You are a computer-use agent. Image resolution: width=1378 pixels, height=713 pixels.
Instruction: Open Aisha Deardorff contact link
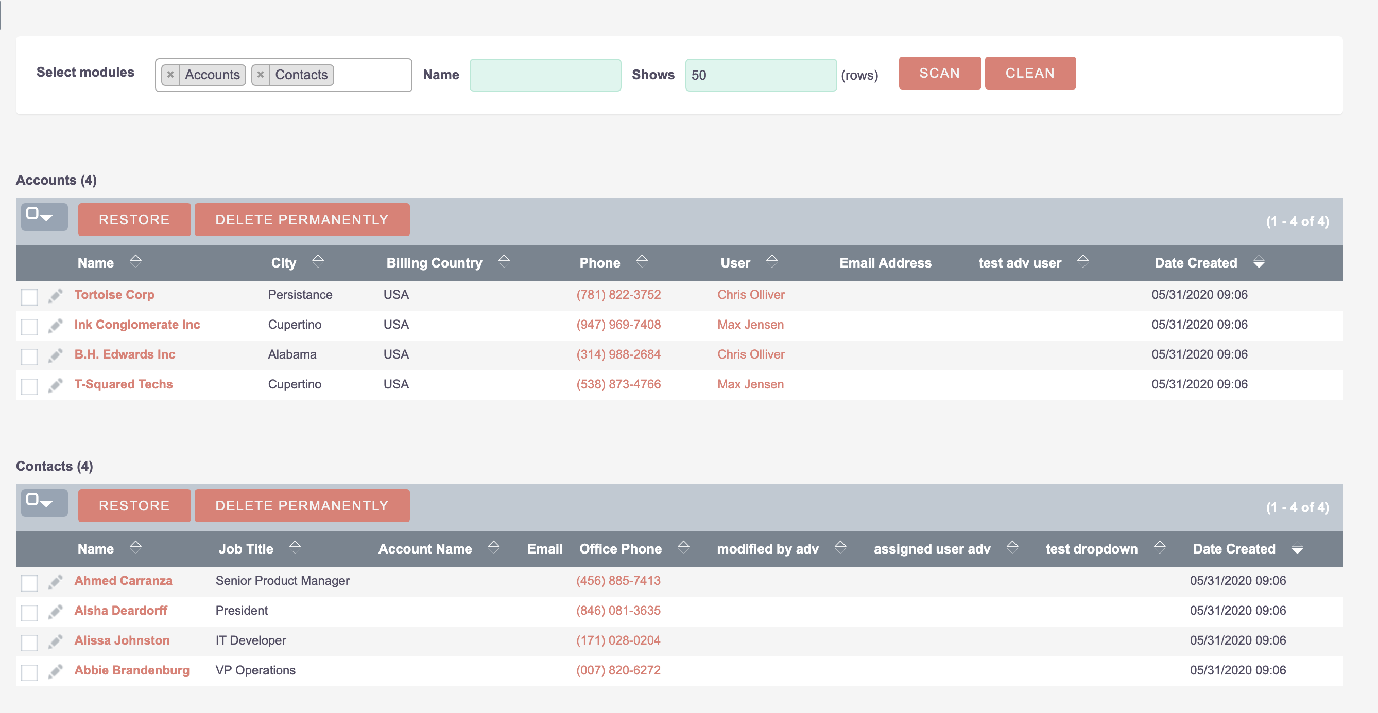121,611
